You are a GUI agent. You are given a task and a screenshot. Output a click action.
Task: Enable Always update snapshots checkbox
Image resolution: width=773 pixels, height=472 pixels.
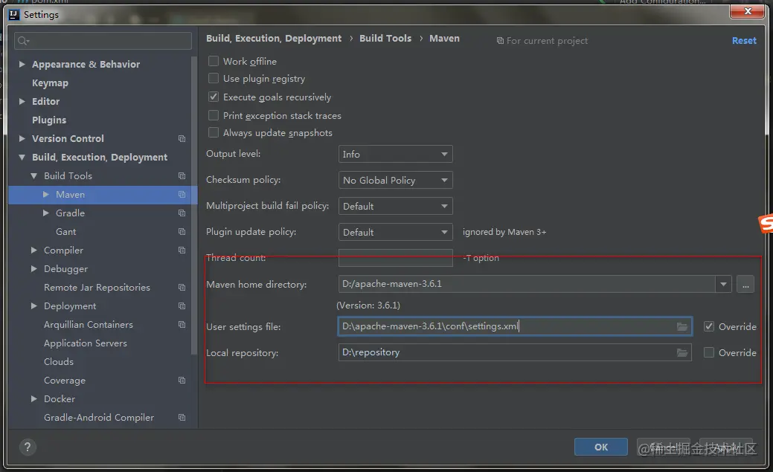pos(214,132)
